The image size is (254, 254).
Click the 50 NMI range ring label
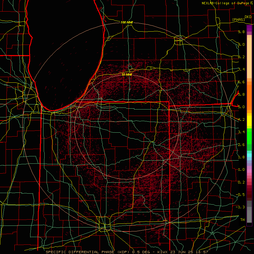tap(127, 75)
